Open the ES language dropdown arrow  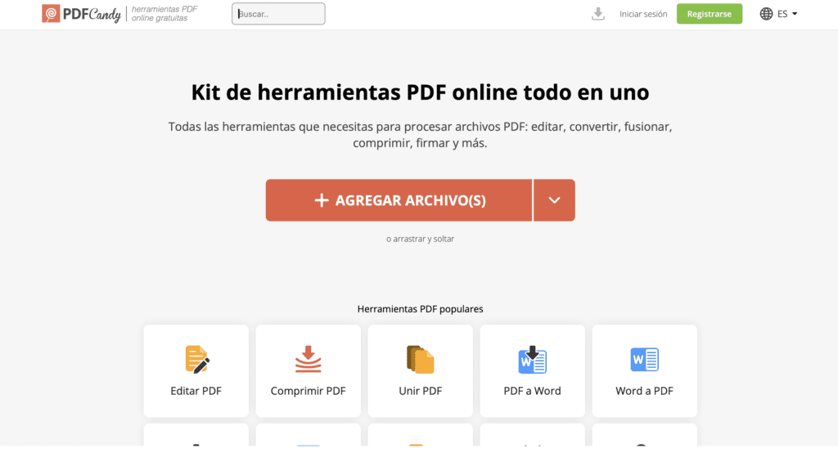click(795, 14)
